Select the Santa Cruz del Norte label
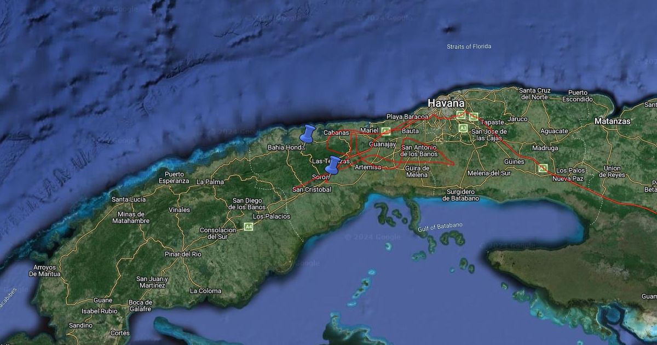Viewport: 657px width, 345px height. point(535,94)
